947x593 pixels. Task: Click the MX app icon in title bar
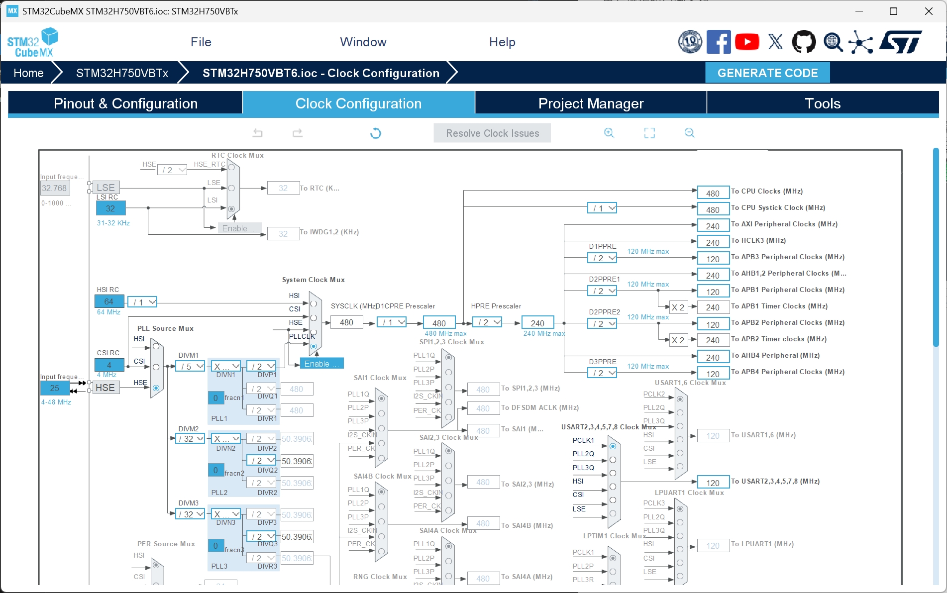12,11
